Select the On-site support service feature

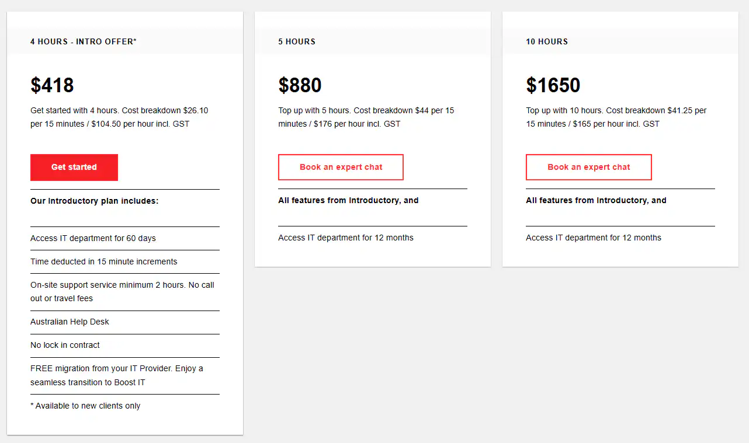pyautogui.click(x=122, y=291)
